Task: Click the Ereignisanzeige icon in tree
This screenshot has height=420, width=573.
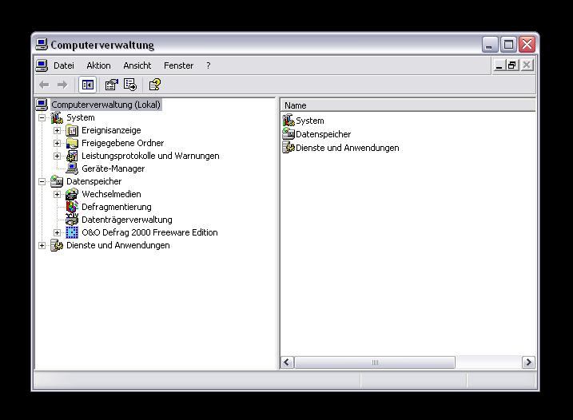Action: (x=72, y=130)
